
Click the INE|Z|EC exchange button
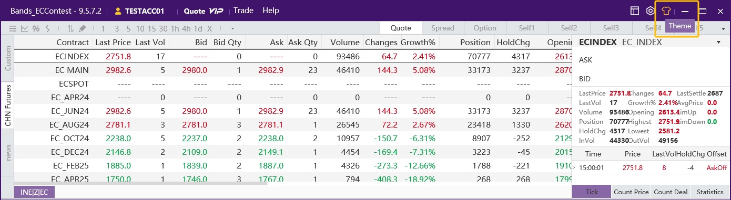(34, 192)
